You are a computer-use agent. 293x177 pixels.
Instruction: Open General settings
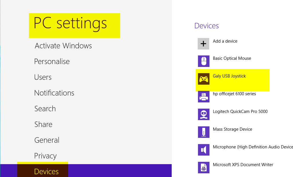[47, 140]
